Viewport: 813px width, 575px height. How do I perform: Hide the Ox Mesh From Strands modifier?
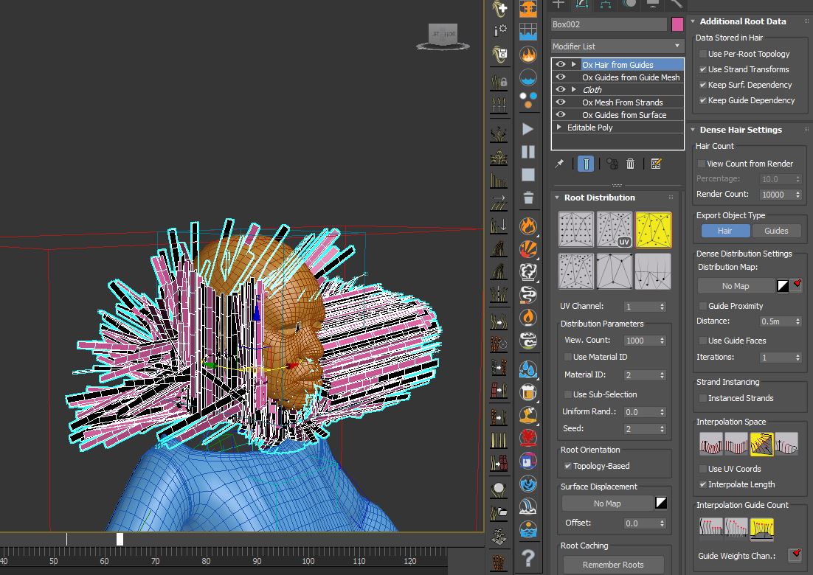(561, 102)
